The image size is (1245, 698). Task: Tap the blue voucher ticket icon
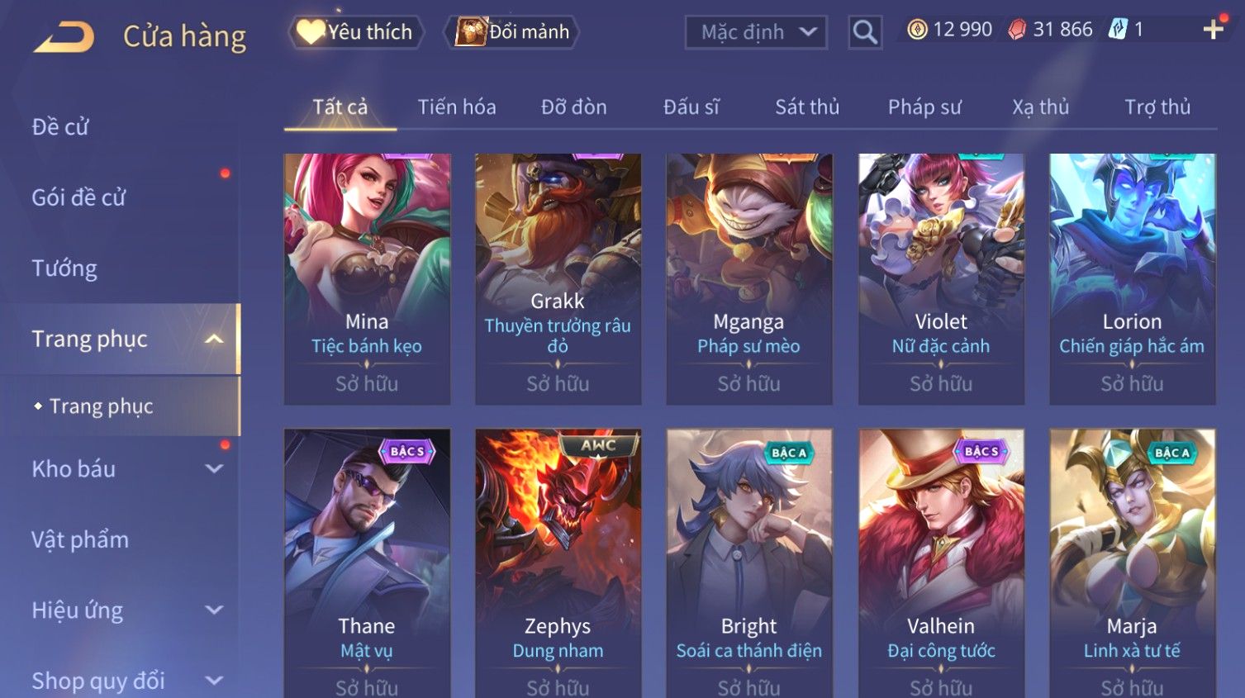point(1118,30)
